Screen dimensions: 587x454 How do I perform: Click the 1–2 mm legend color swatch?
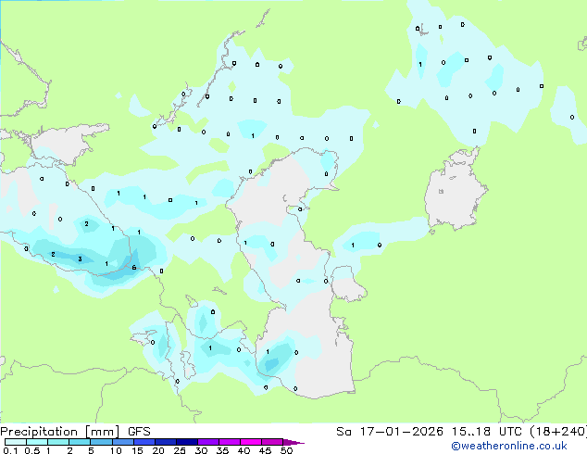point(58,442)
